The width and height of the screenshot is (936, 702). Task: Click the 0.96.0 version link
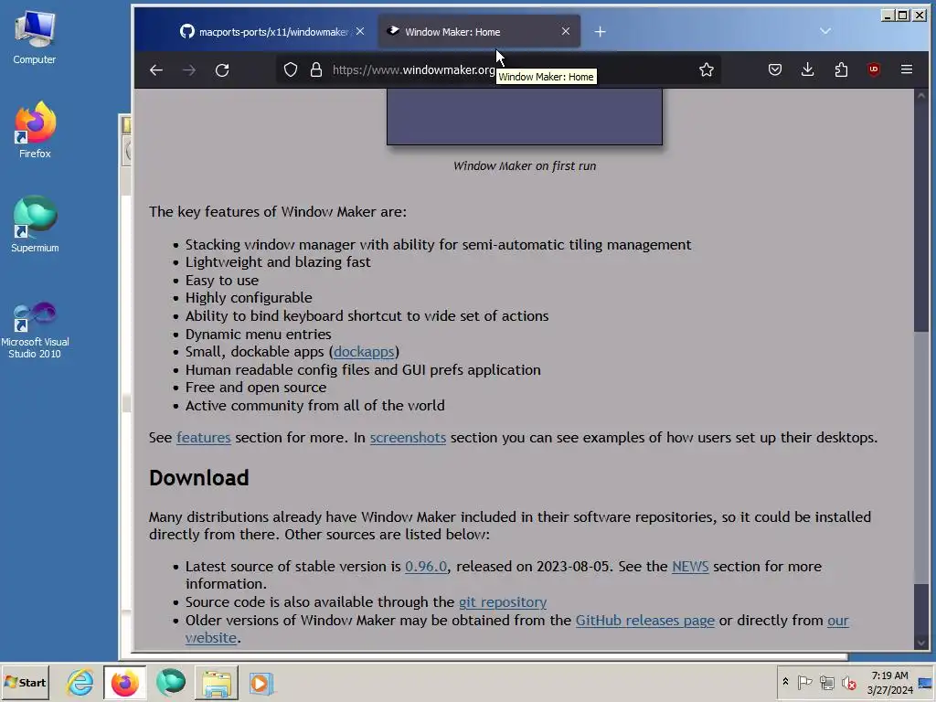coord(426,567)
